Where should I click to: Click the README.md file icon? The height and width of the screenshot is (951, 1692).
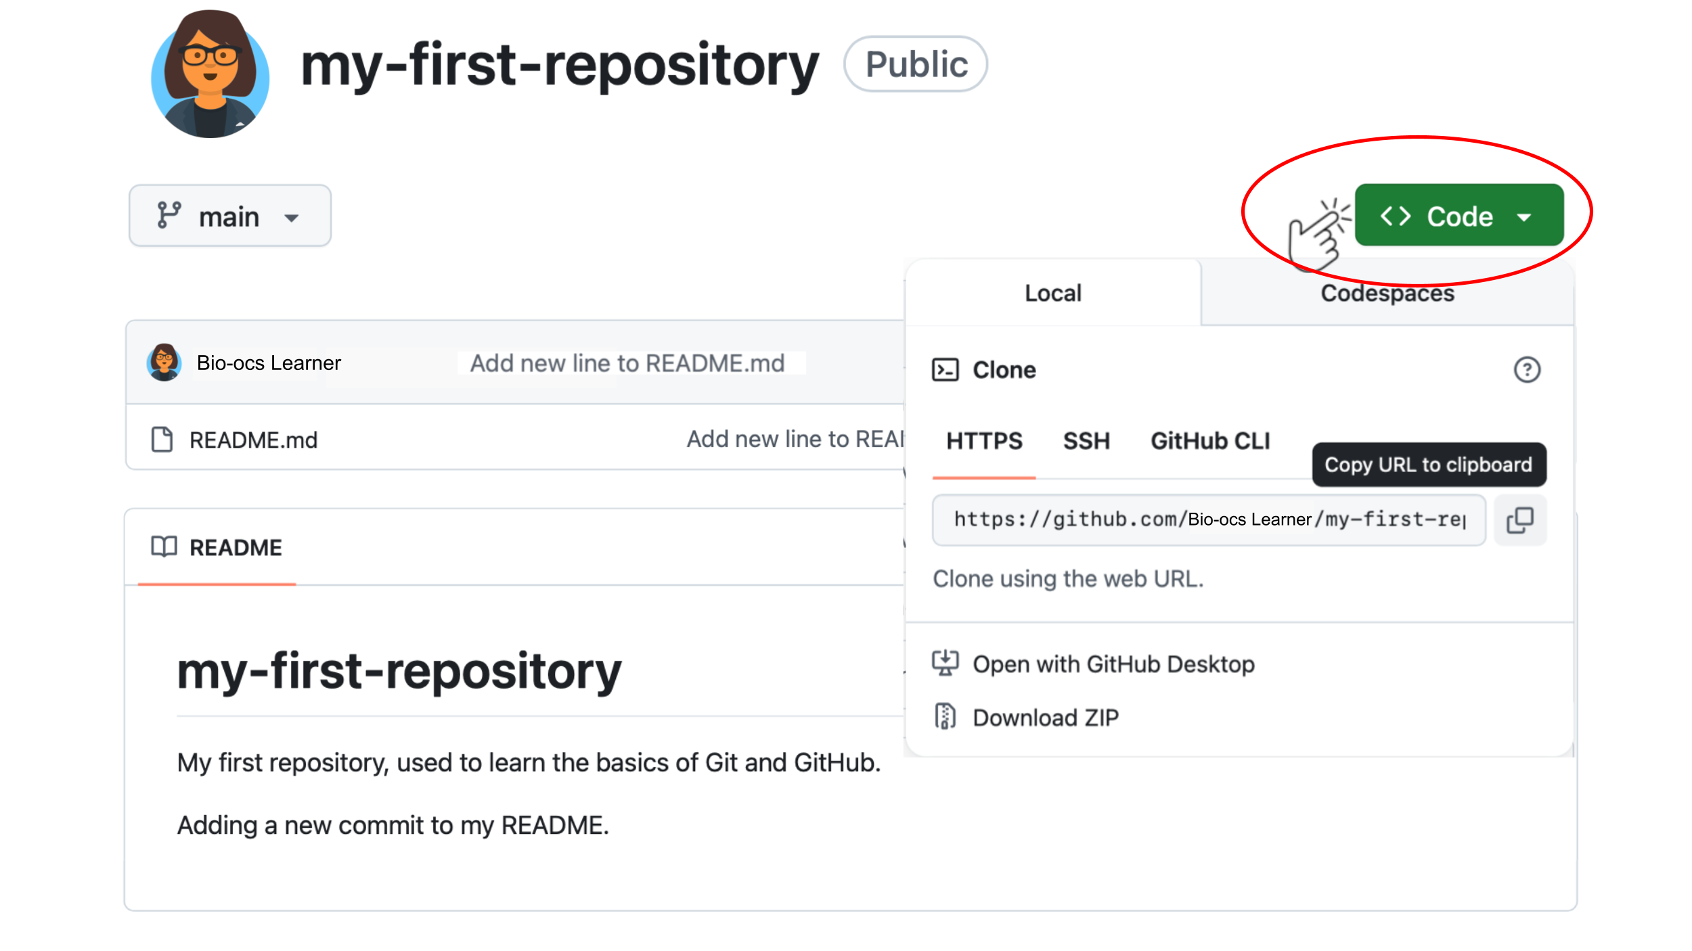coord(162,440)
